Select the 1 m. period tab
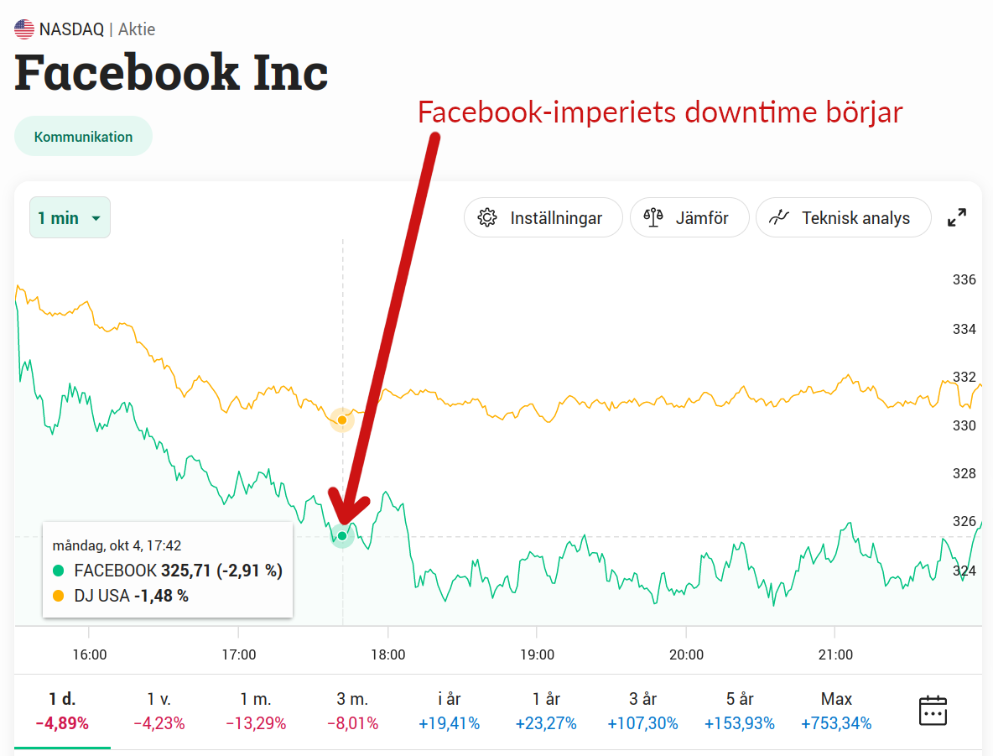993x756 pixels. [x=257, y=710]
